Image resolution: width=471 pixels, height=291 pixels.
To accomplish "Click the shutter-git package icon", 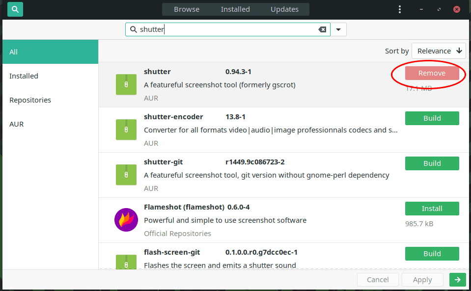I will pyautogui.click(x=126, y=175).
